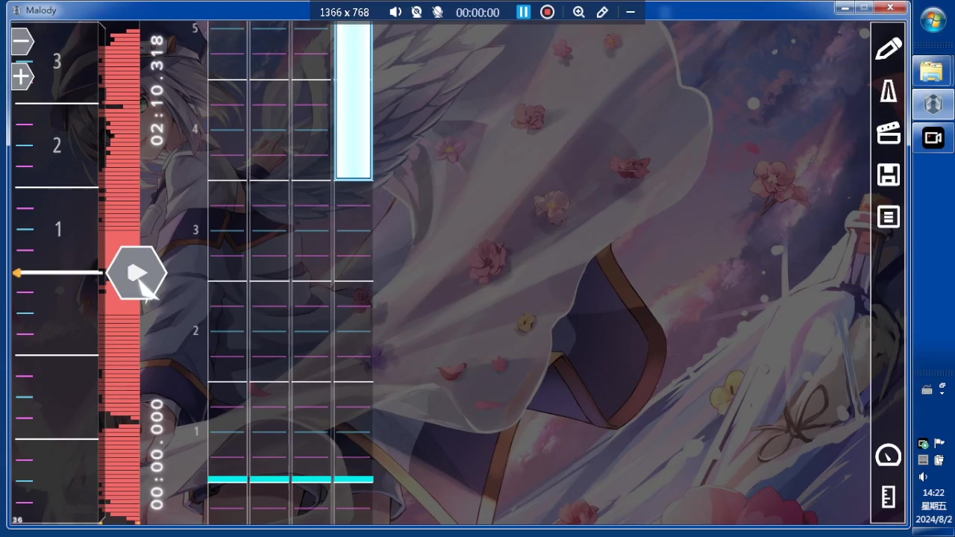Image resolution: width=955 pixels, height=537 pixels.
Task: Select the long note in fourth column
Action: coord(354,101)
